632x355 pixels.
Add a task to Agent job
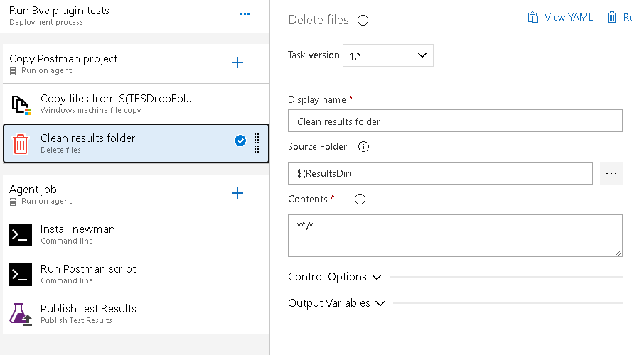237,193
